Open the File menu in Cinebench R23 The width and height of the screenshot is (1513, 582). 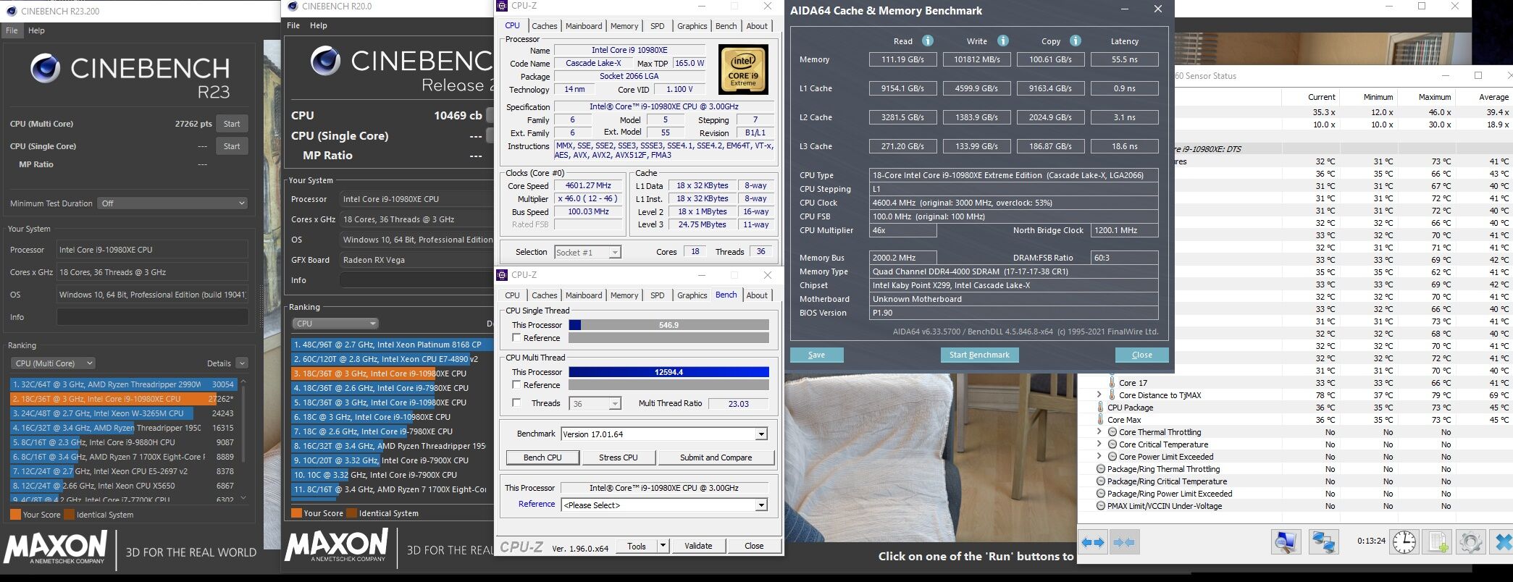[x=12, y=30]
